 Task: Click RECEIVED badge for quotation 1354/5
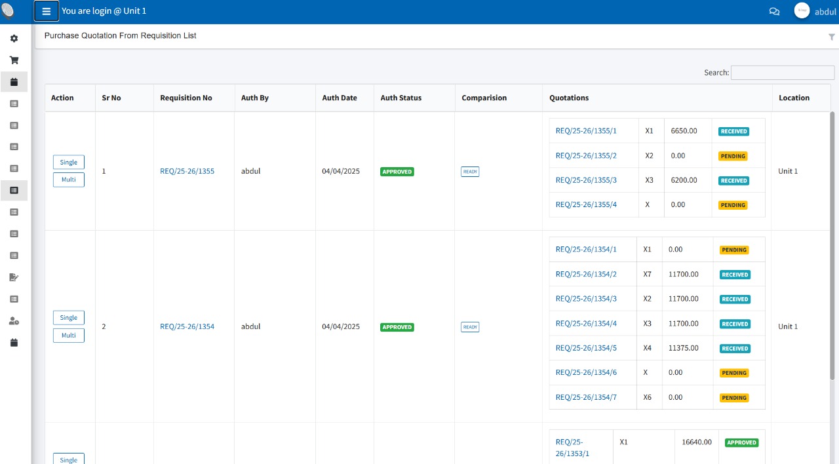point(735,349)
